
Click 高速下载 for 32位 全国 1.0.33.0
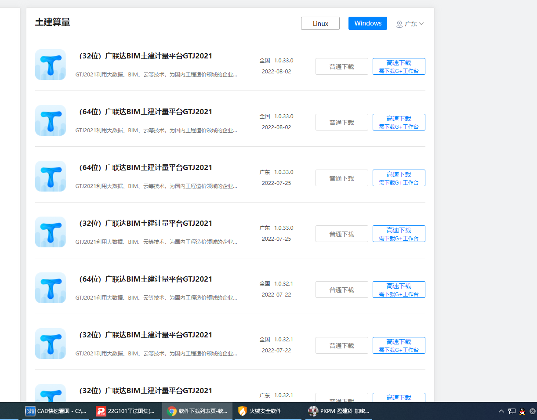399,66
